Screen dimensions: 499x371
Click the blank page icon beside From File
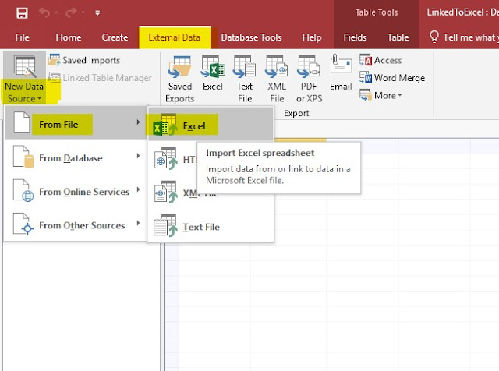22,123
